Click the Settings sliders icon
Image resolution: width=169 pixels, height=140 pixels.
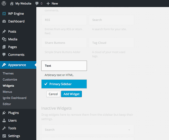(4, 136)
